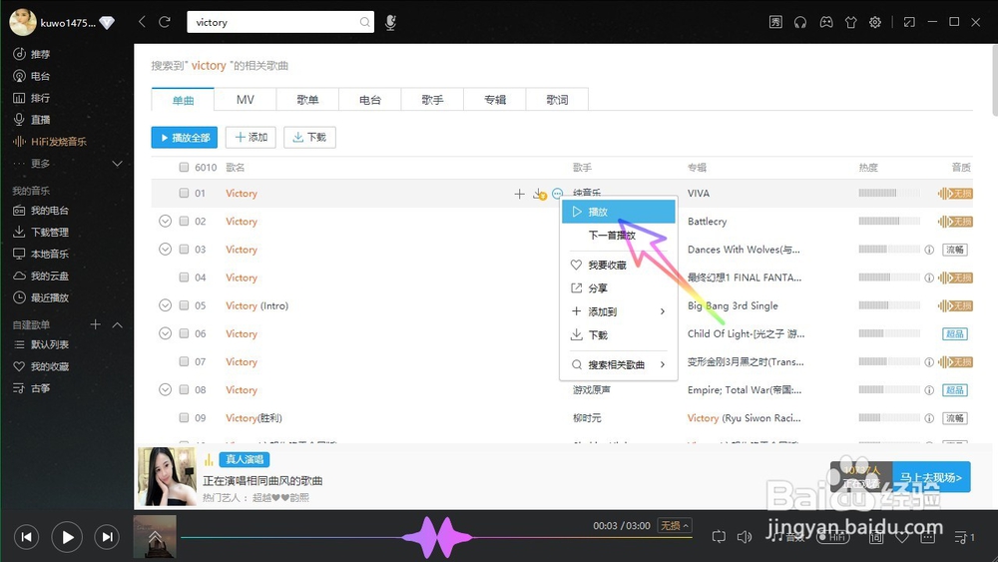Play or pause the current track
The image size is (998, 562).
pos(67,537)
